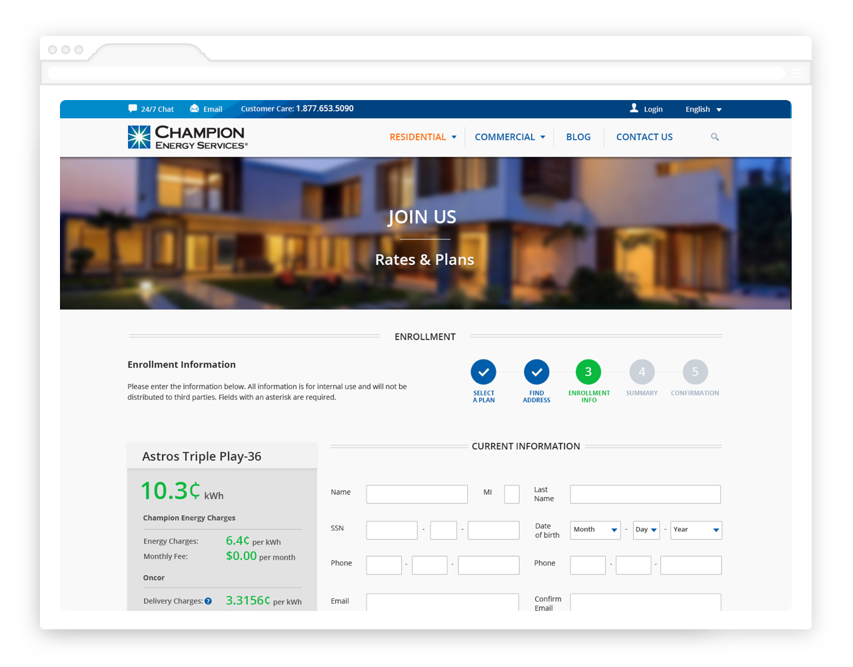The image size is (853, 667).
Task: Click the left Phone area code field
Action: 385,565
